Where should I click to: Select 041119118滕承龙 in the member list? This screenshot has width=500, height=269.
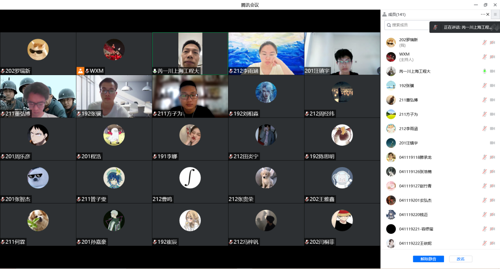click(415, 157)
